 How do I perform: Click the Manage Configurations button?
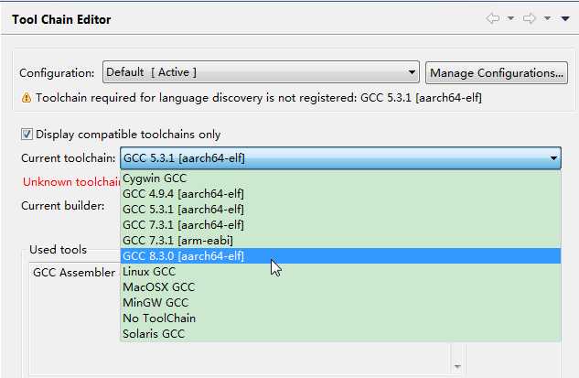tap(497, 73)
